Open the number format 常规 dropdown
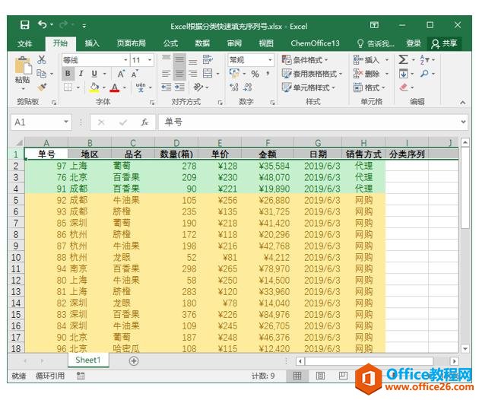Viewport: 479px width, 400px height. [x=270, y=60]
